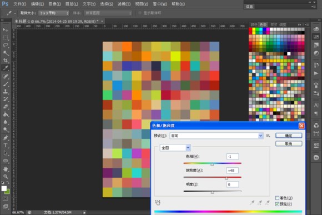
Task: Toggle Quick Mask mode
Action: tap(6, 198)
